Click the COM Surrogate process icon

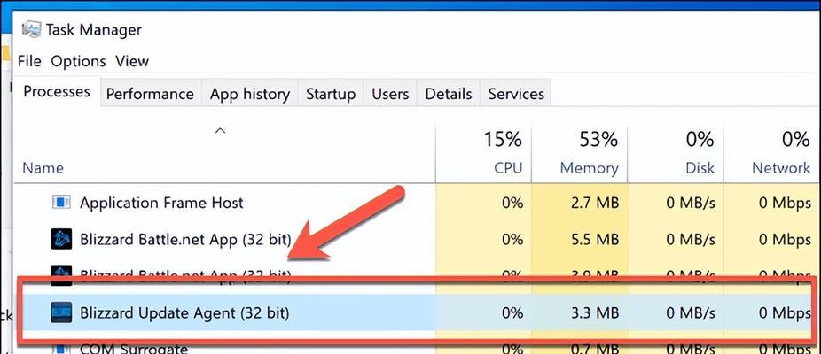tap(61, 349)
